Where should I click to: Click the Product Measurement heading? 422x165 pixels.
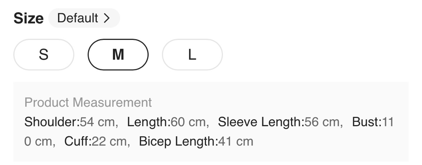point(88,102)
